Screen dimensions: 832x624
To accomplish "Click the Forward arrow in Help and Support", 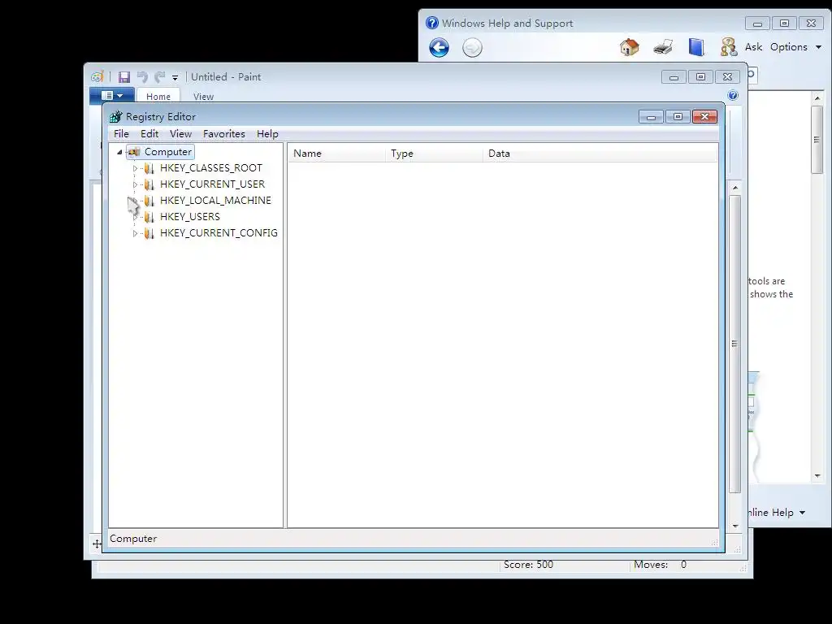I will pyautogui.click(x=472, y=48).
